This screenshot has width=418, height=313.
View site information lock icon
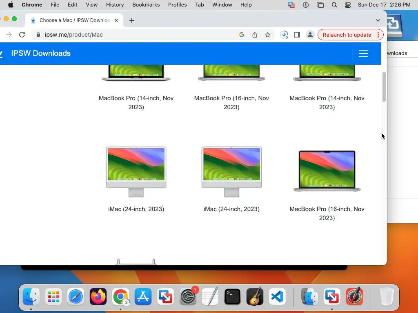point(38,35)
